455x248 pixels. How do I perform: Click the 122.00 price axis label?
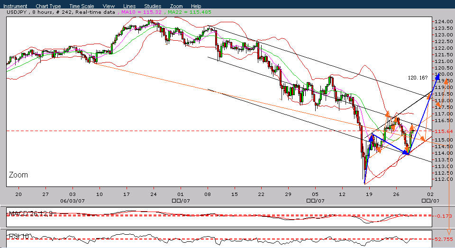(444, 48)
